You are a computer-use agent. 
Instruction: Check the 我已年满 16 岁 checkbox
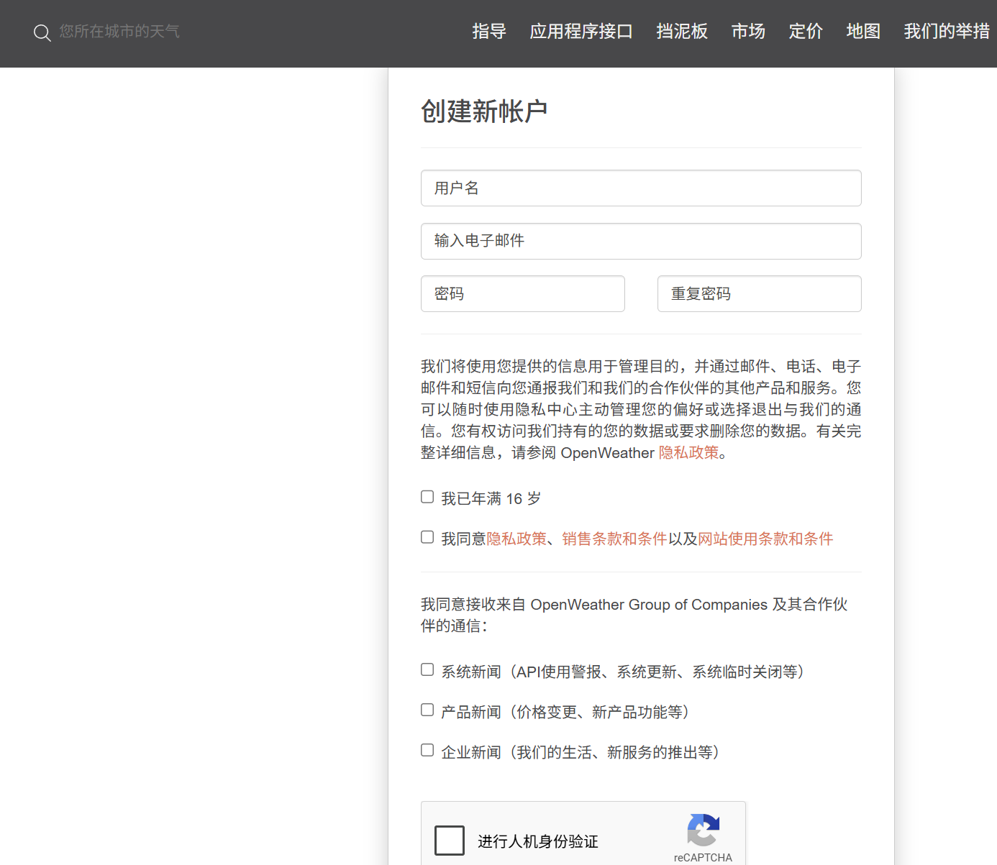click(427, 496)
